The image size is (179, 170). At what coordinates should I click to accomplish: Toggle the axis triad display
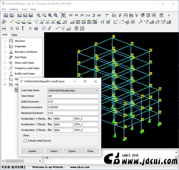click(116, 22)
